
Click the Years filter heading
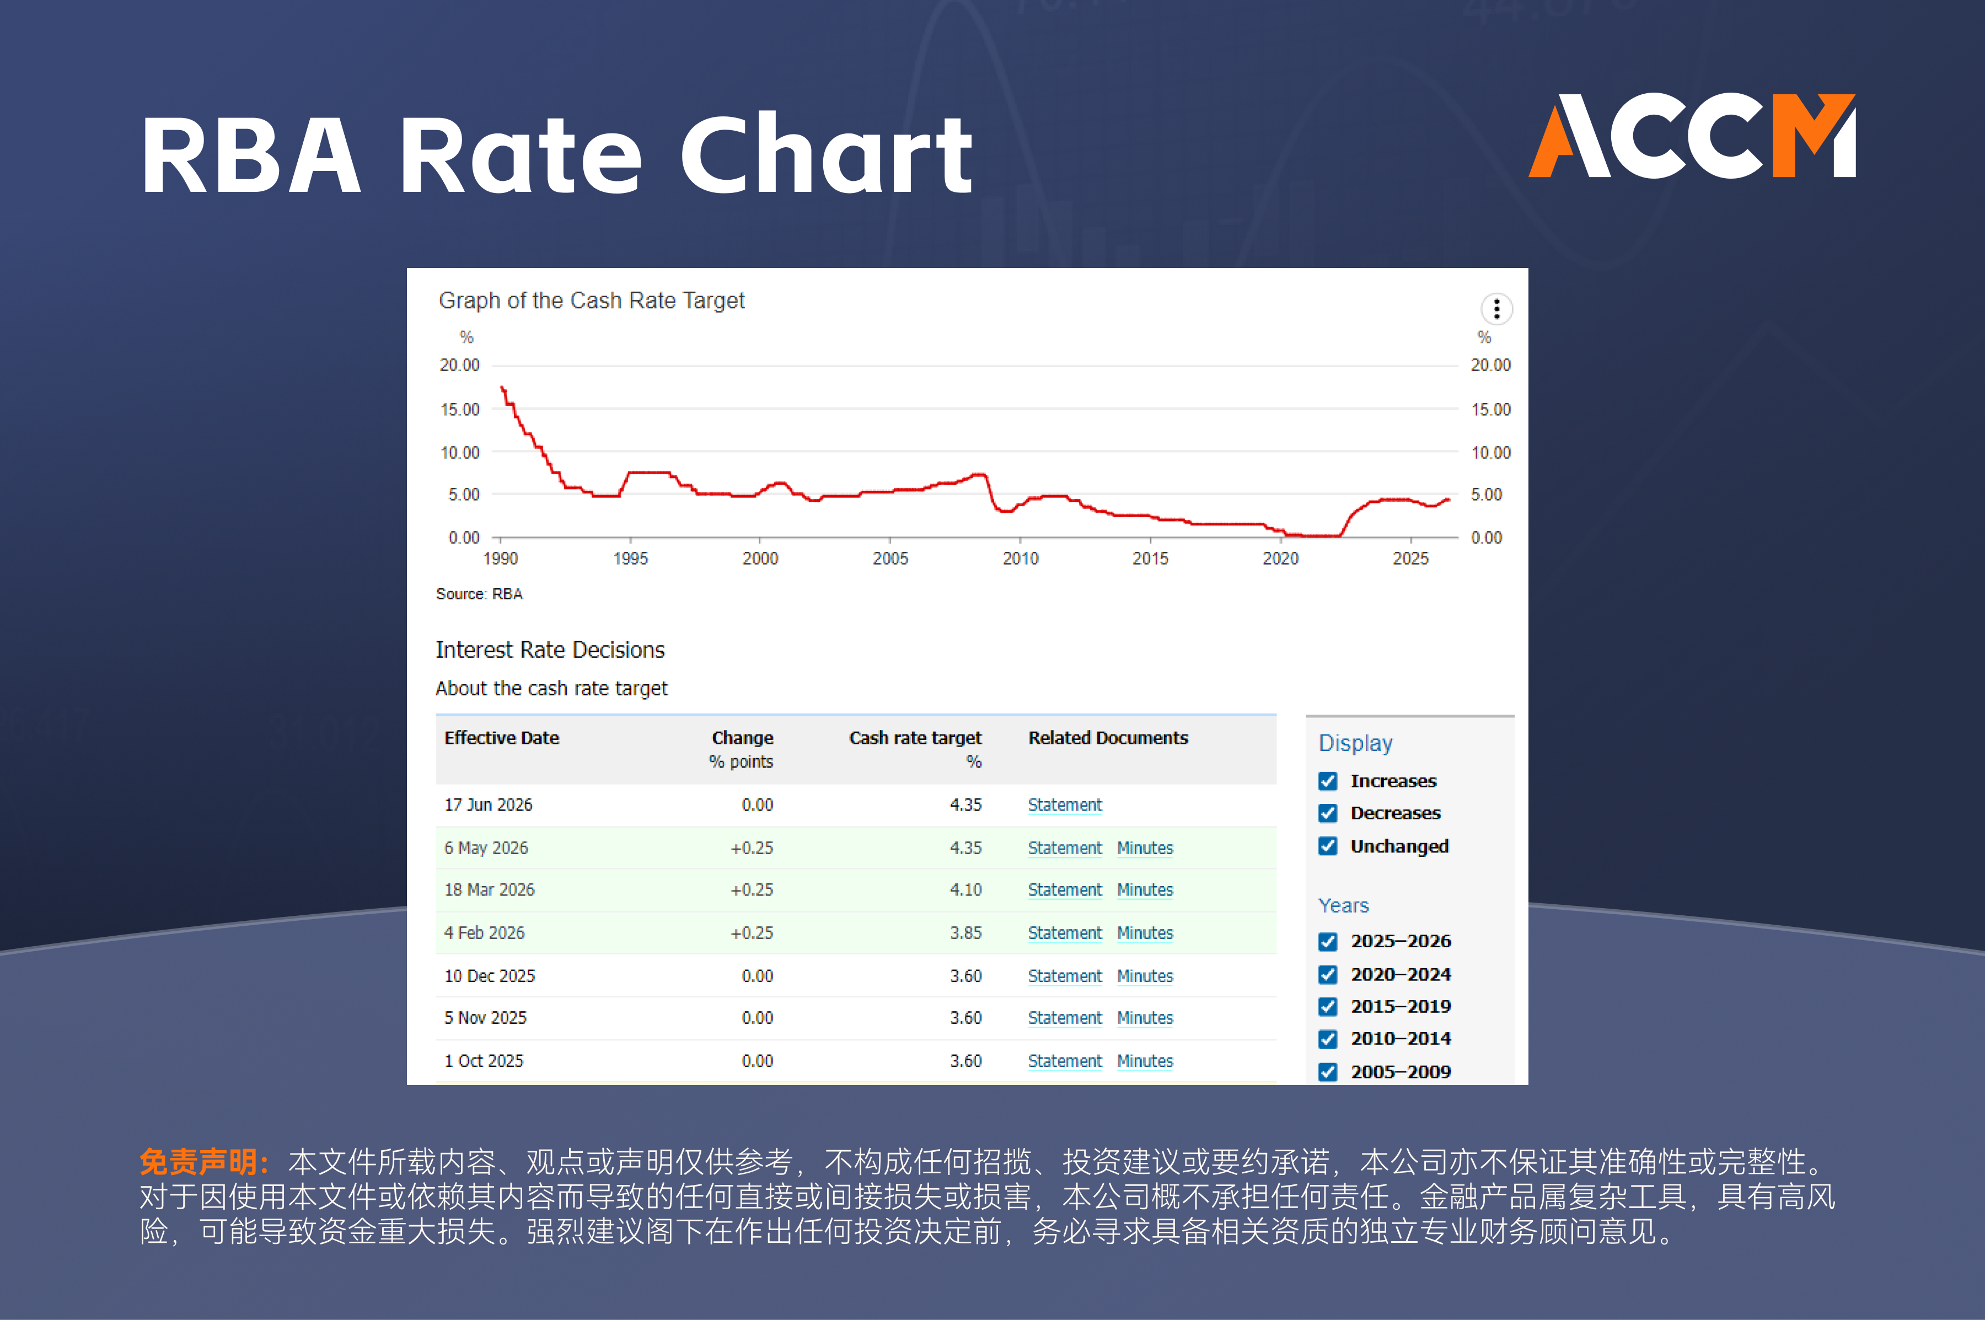(1343, 905)
